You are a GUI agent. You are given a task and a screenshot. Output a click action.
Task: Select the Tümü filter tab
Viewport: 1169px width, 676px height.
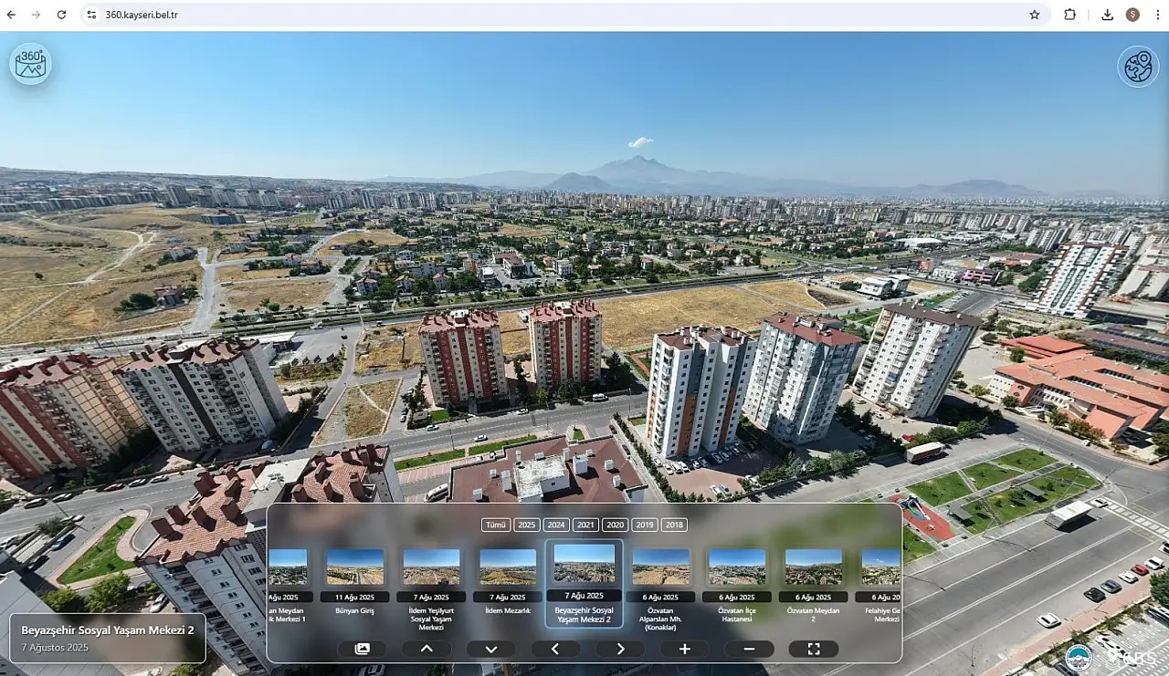point(495,525)
